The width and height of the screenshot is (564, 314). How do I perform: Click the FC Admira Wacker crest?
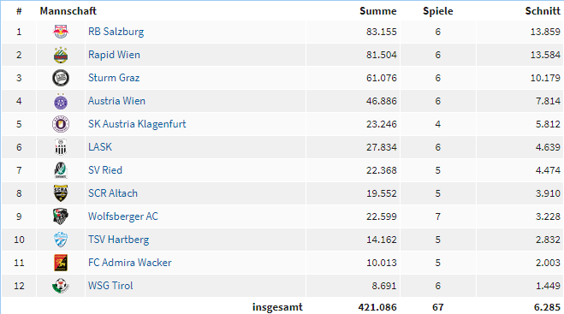[61, 263]
